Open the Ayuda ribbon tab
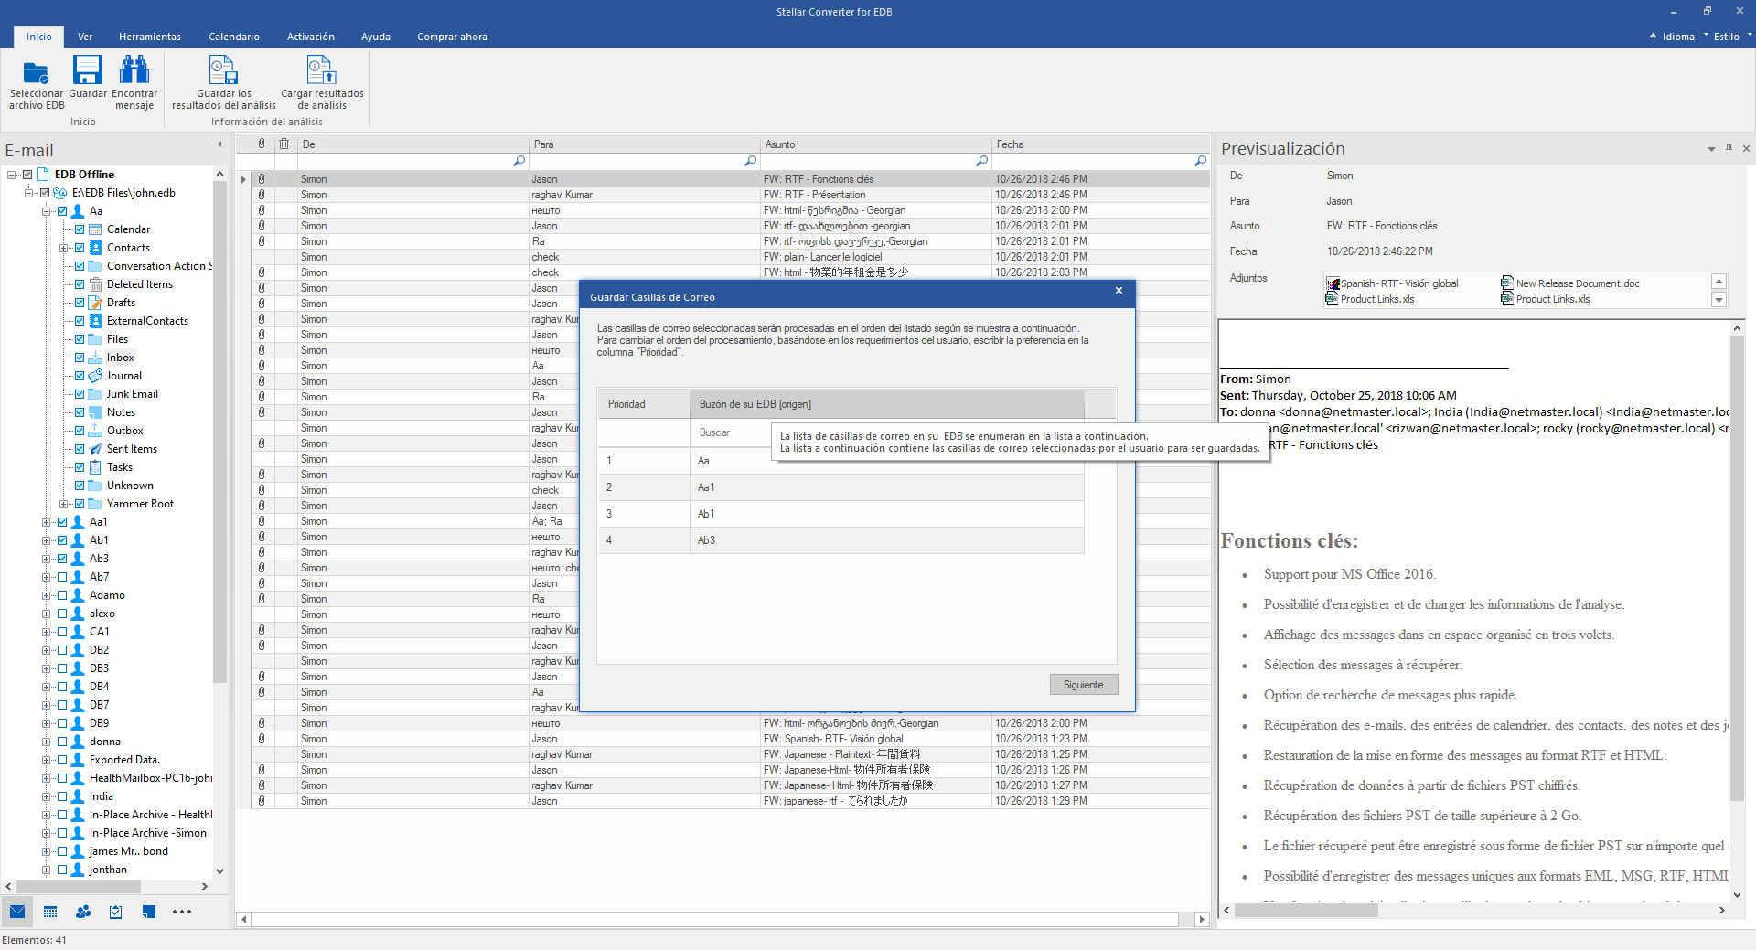This screenshot has height=950, width=1756. pyautogui.click(x=376, y=37)
